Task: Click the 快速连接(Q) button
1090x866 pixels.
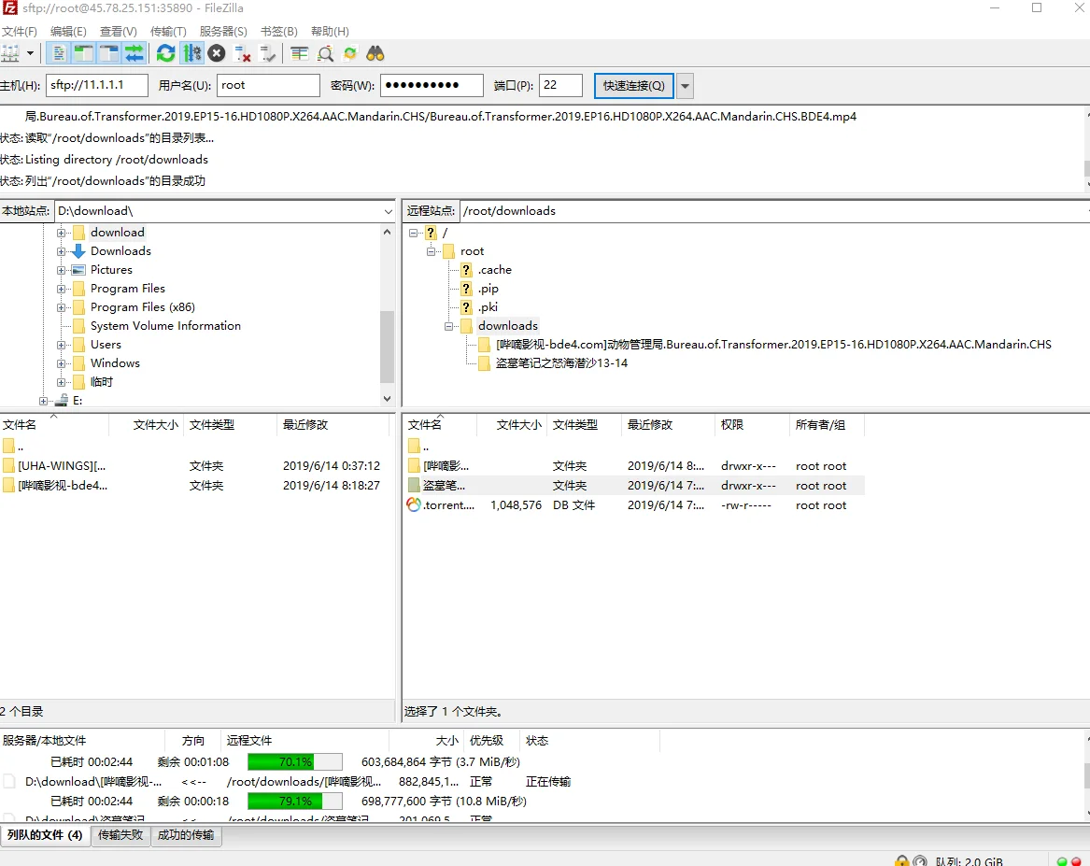Action: pos(634,86)
